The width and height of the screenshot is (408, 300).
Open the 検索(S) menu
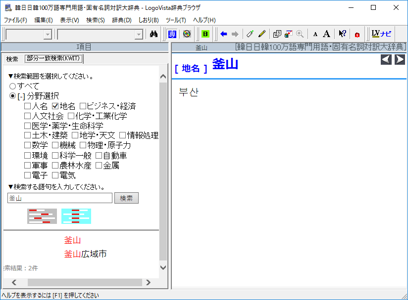(x=96, y=20)
